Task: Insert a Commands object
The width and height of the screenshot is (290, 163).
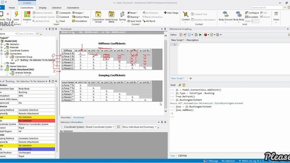Action: 63,13
